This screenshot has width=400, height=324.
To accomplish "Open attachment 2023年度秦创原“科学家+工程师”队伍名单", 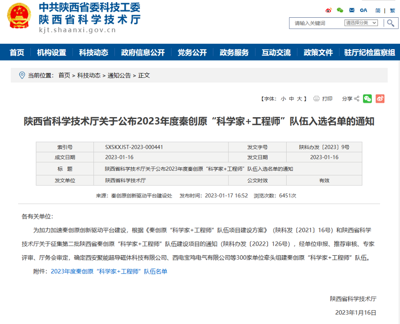I will tap(109, 271).
